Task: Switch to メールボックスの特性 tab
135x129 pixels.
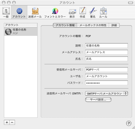Action: (x=93, y=25)
